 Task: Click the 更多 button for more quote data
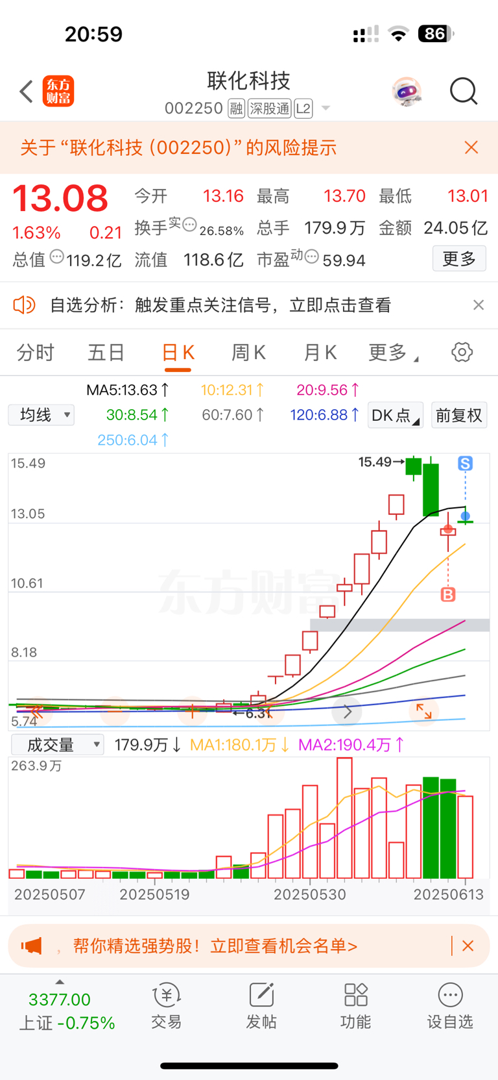(459, 259)
